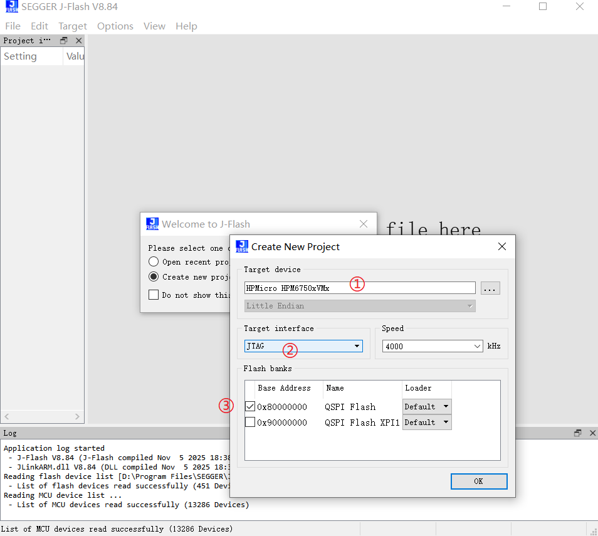Undock the Log panel
Viewport: 598px width, 536px height.
coord(578,433)
